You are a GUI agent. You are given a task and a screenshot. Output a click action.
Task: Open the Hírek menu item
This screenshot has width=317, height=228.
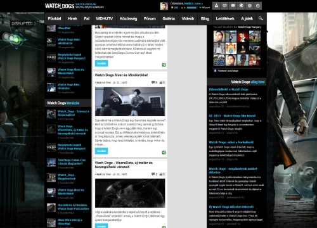coord(72,18)
